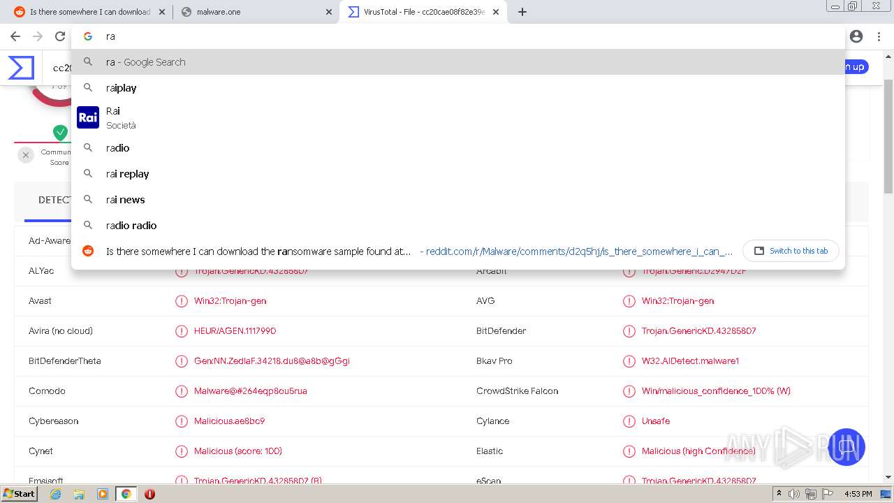Click the Win32:Trojan-gen result for AVG
Image resolution: width=894 pixels, height=503 pixels.
coord(677,301)
